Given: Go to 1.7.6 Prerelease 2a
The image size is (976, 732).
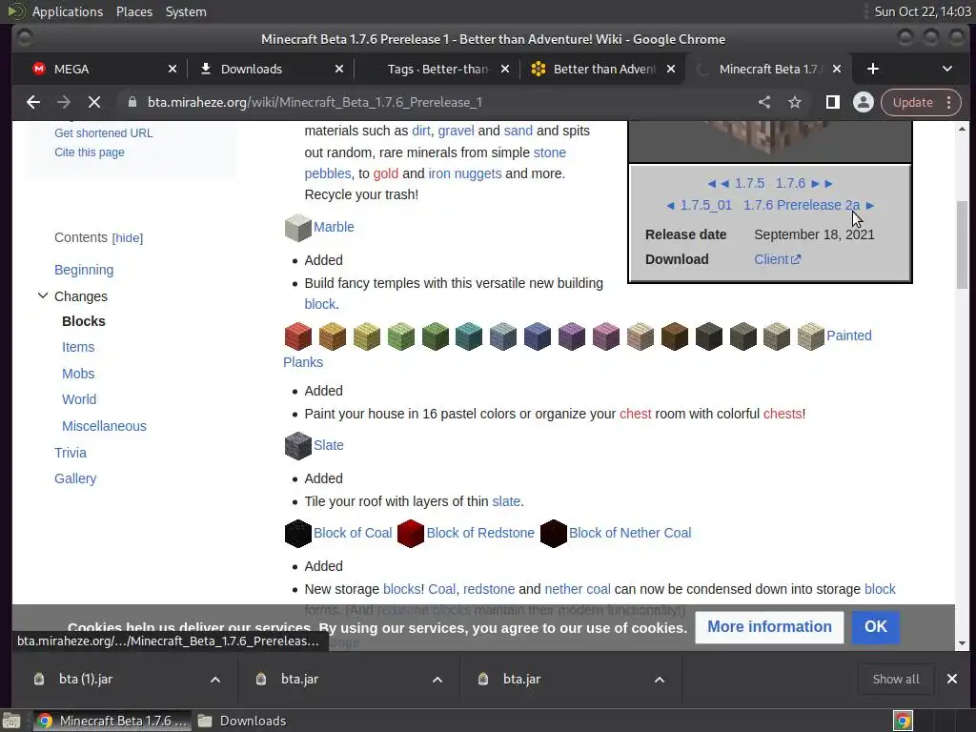Looking at the screenshot, I should (802, 205).
